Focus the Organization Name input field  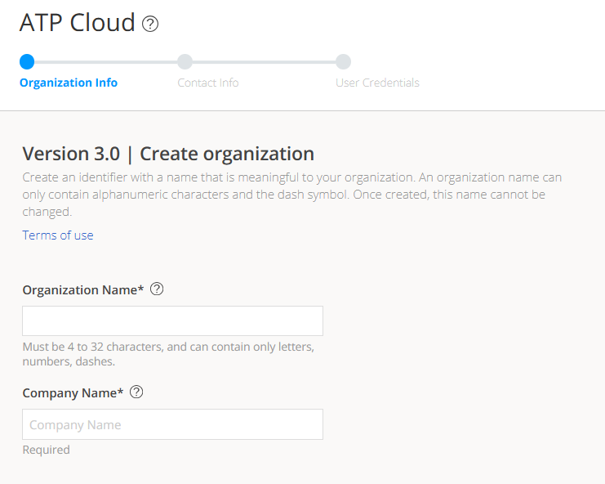(x=172, y=321)
